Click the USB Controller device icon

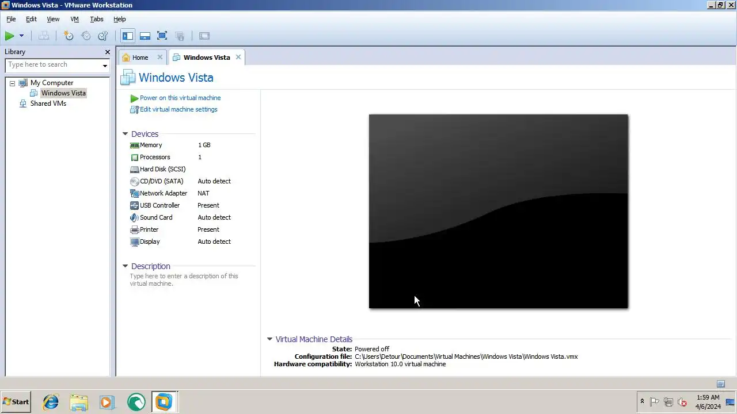(135, 206)
